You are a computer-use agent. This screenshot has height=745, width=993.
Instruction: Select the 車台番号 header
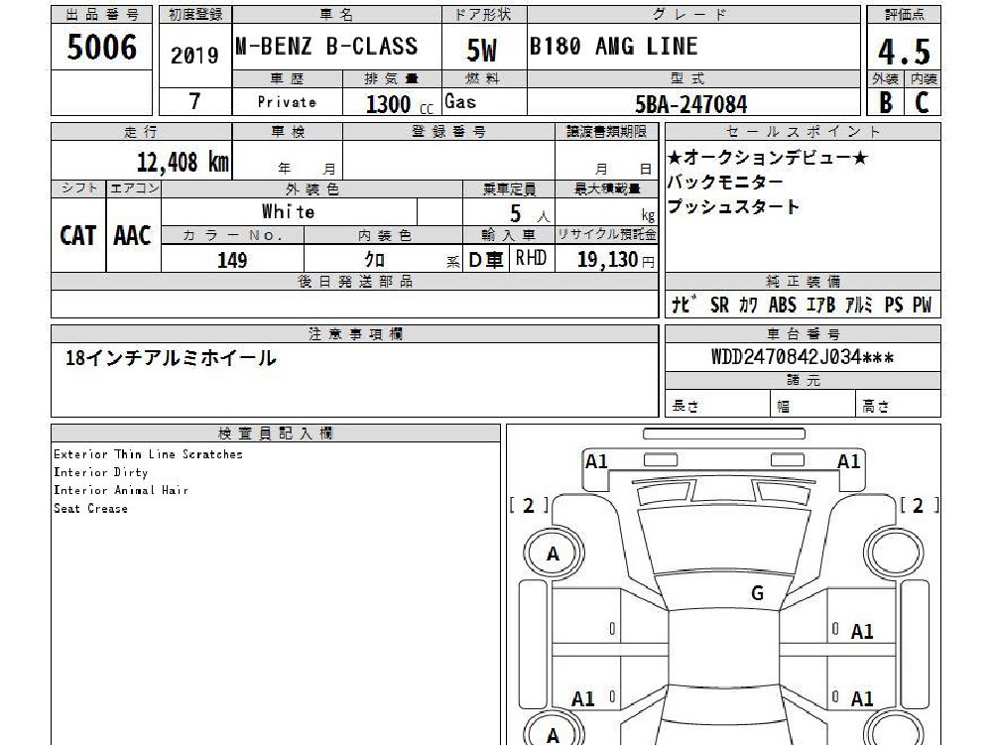coord(803,334)
